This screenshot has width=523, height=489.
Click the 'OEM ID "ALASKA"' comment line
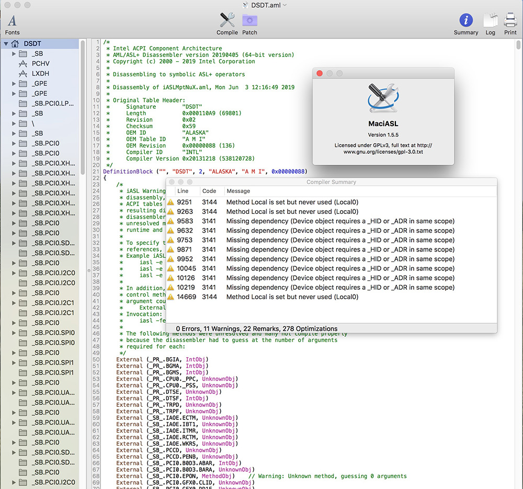167,132
